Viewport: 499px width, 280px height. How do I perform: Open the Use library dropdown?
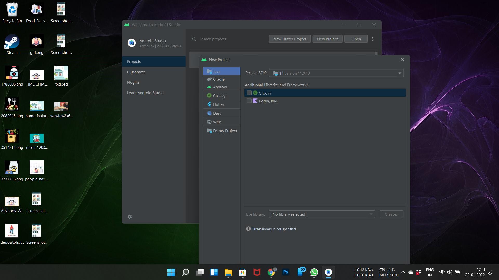click(x=321, y=214)
